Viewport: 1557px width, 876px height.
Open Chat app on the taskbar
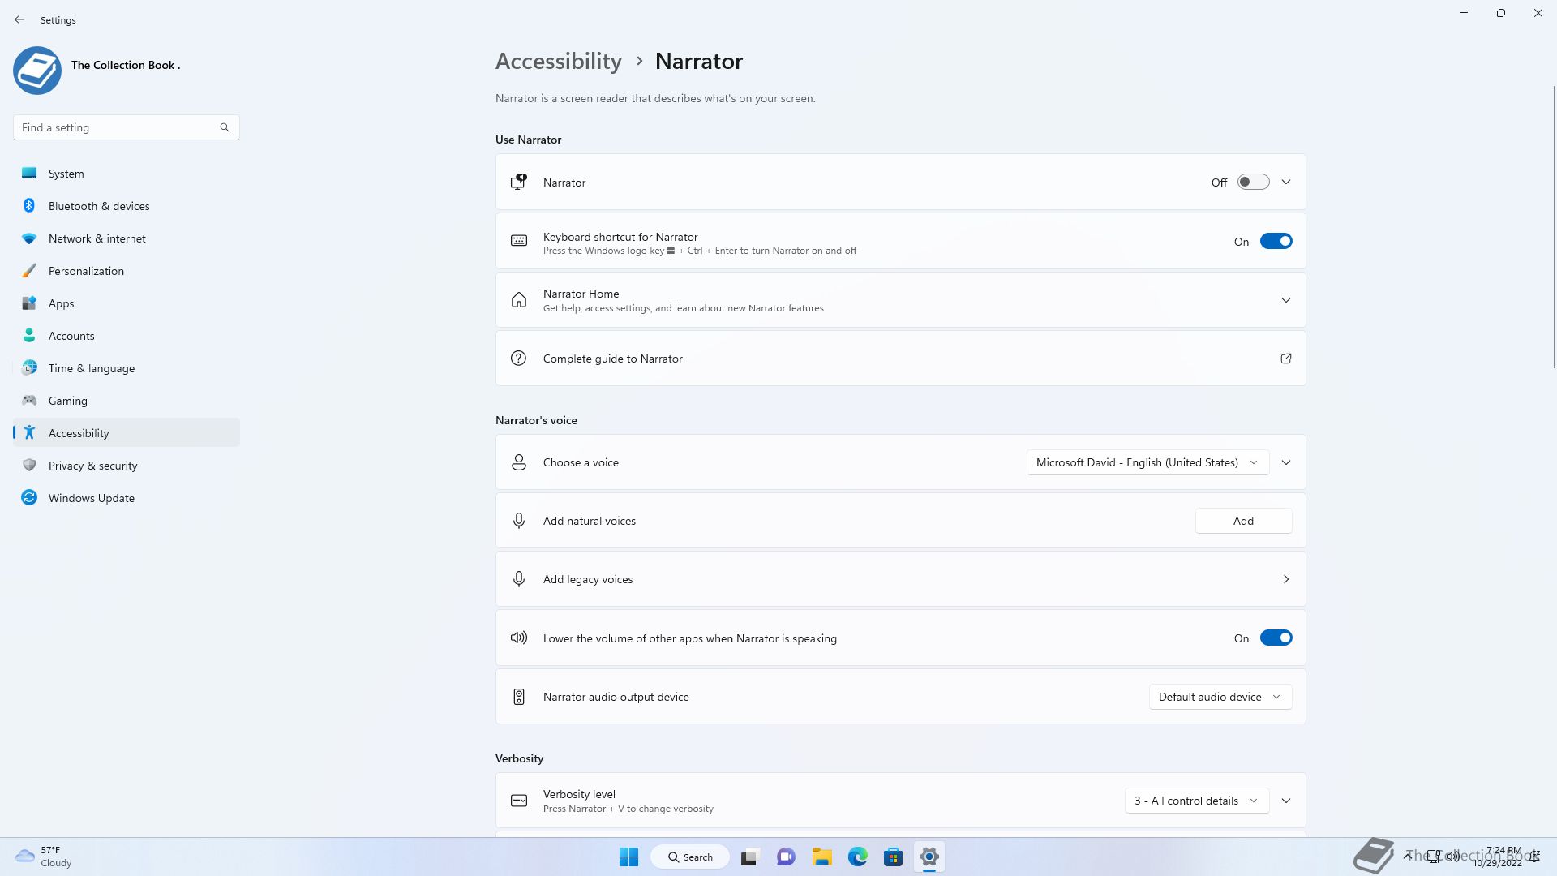(786, 857)
